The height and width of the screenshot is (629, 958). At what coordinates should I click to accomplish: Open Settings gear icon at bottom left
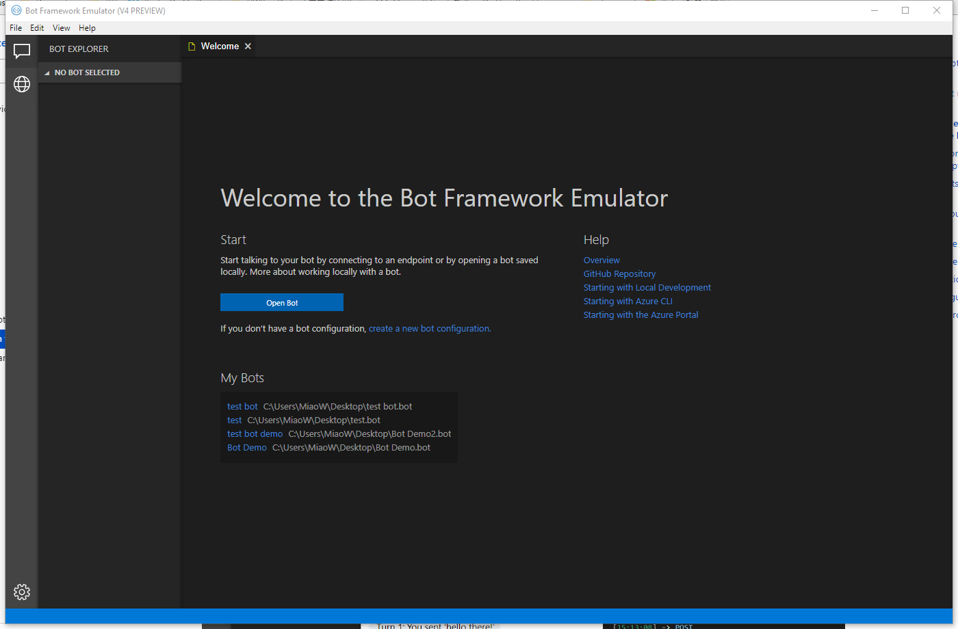click(x=22, y=592)
